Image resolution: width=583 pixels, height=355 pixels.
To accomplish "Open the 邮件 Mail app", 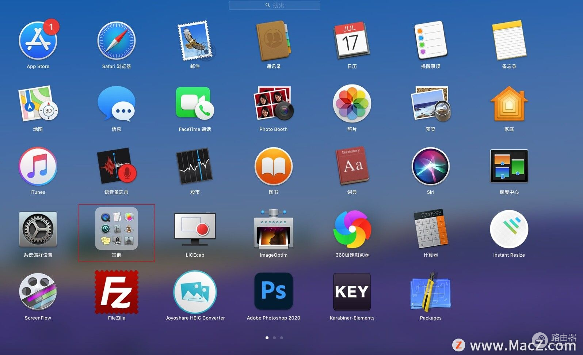I will tap(195, 41).
